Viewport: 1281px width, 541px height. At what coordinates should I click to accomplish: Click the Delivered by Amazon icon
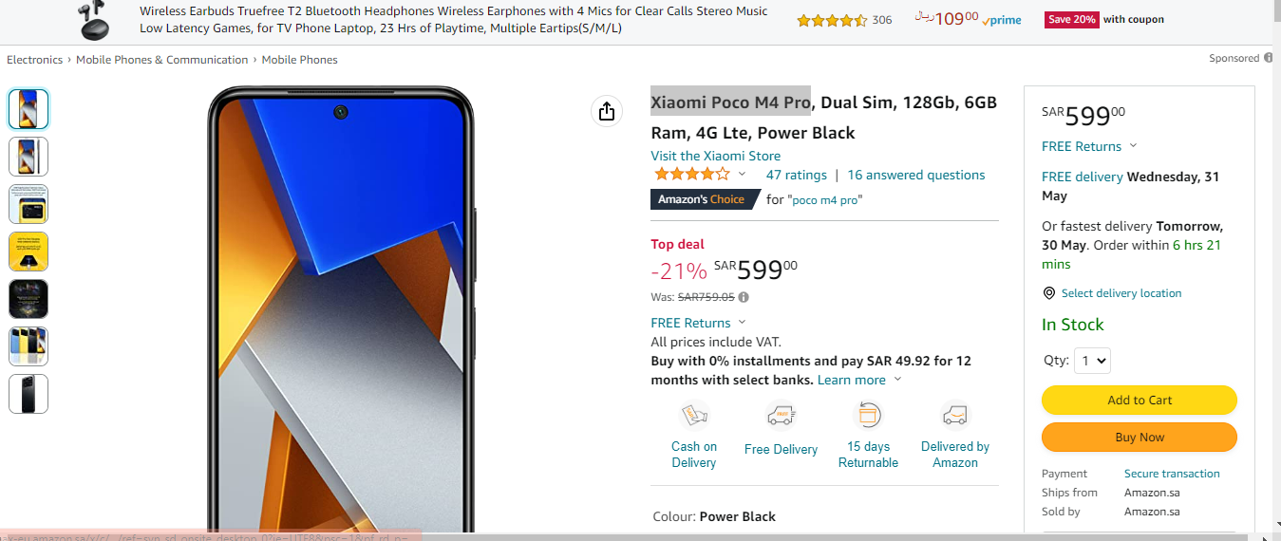tap(955, 416)
